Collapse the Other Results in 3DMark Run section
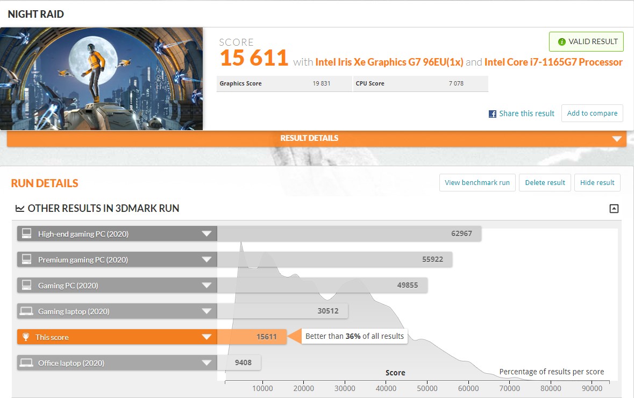The height and width of the screenshot is (398, 634). click(614, 209)
